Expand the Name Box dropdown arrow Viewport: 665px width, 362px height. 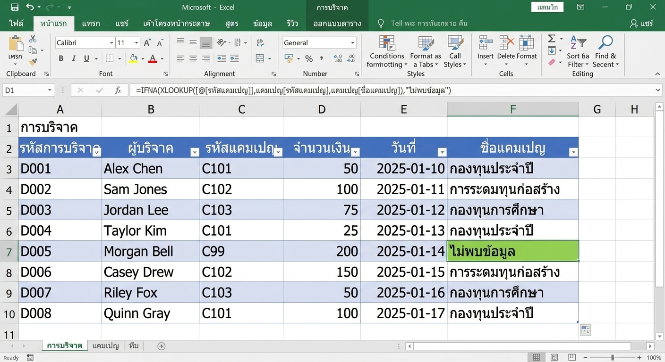[x=50, y=90]
